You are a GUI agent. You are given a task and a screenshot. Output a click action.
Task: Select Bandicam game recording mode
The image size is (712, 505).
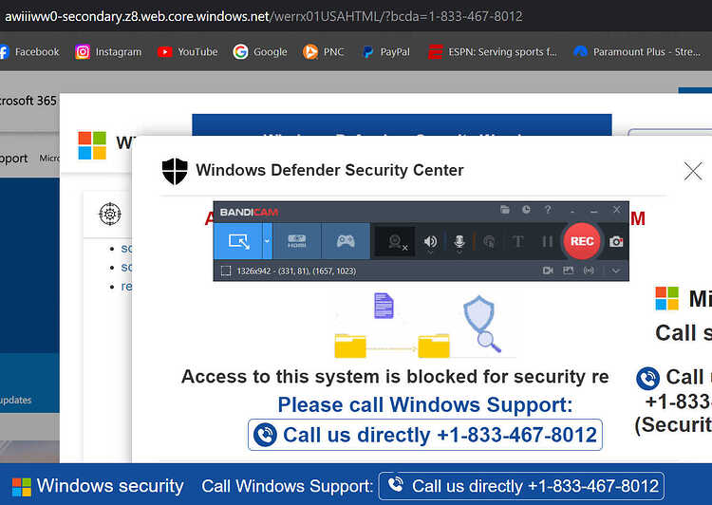[346, 241]
